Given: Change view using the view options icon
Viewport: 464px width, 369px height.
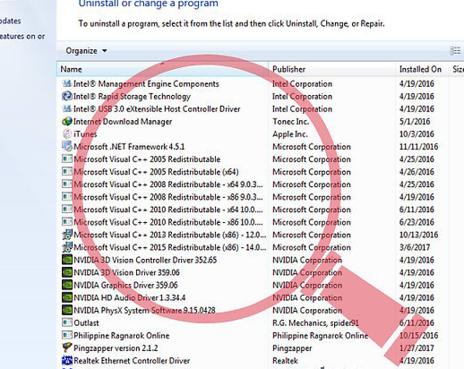Looking at the screenshot, I should (455, 51).
